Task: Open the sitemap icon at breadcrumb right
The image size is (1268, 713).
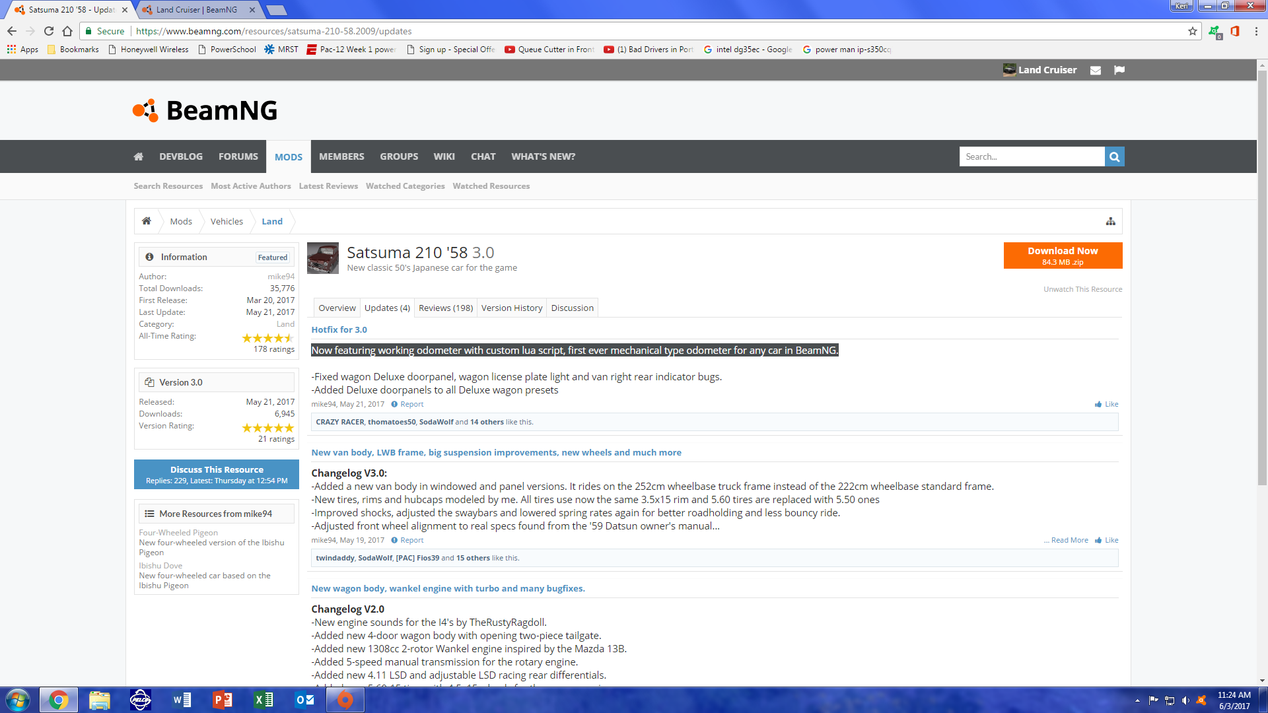Action: tap(1110, 221)
